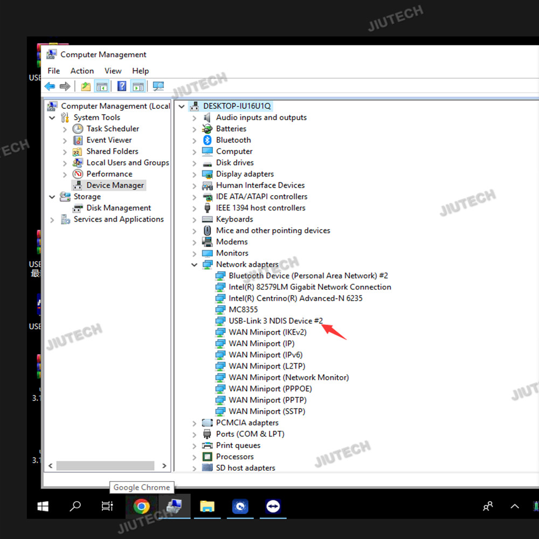Collapse the System Tools tree node
This screenshot has height=539, width=539.
(52, 118)
